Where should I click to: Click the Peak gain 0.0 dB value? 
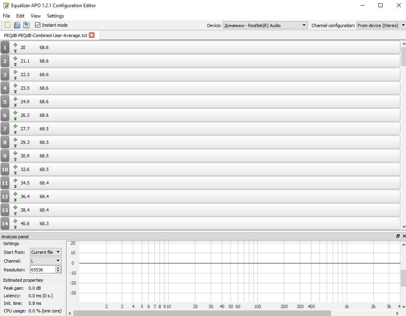[x=35, y=288]
